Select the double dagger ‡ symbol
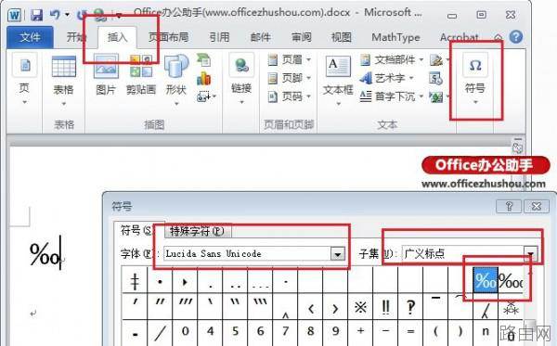Viewport: 557px width, 346px height. 135,280
